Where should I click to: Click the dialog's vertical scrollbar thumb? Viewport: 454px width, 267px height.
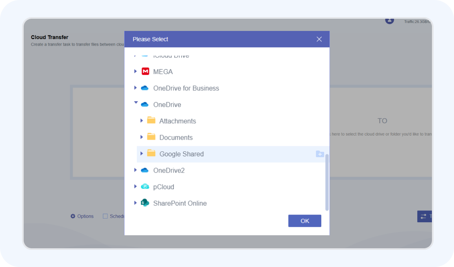point(327,182)
